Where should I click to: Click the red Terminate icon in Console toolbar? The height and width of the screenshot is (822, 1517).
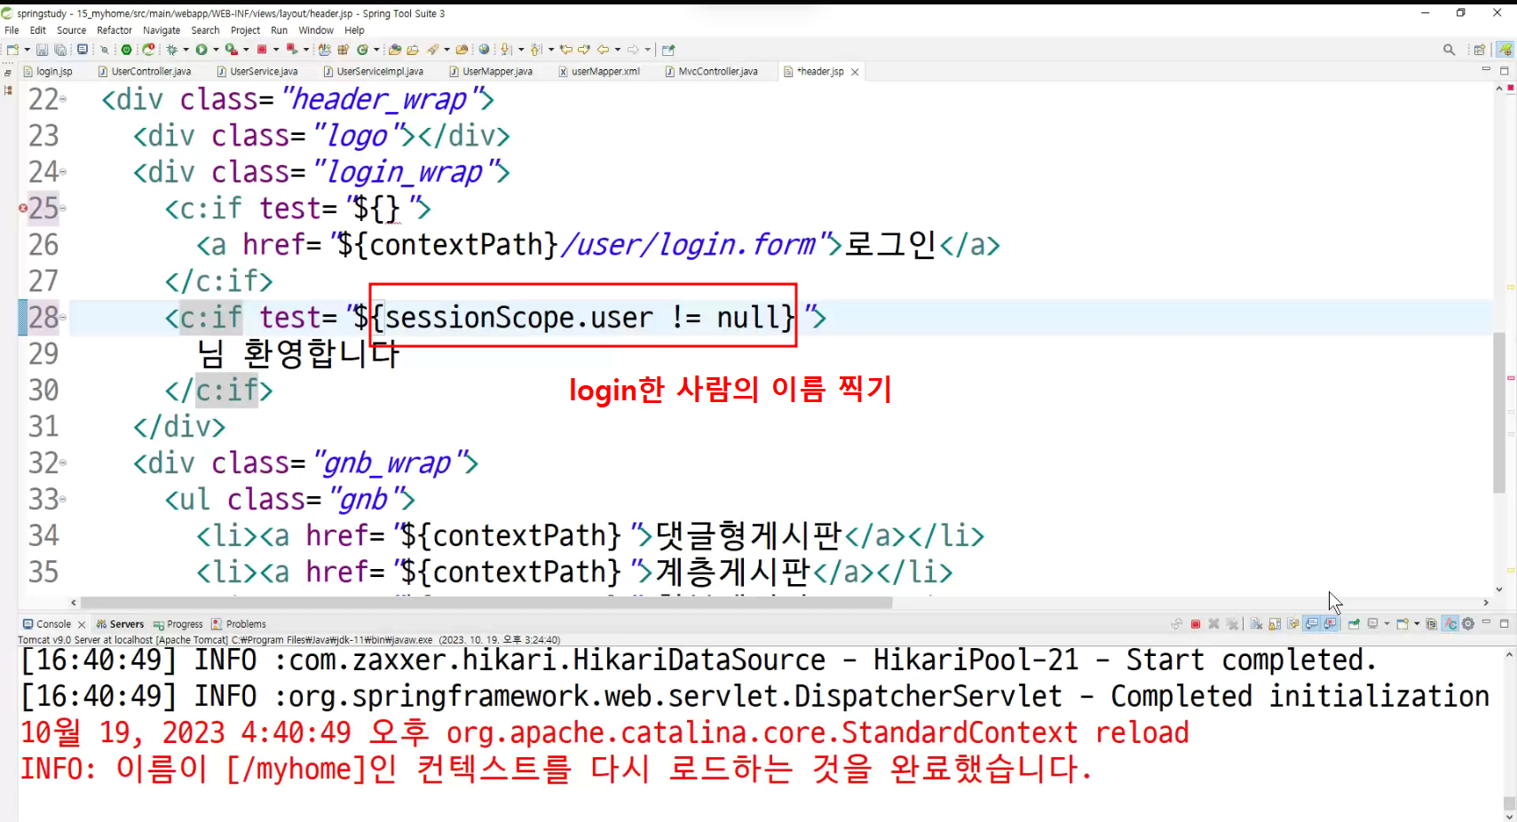point(1196,624)
